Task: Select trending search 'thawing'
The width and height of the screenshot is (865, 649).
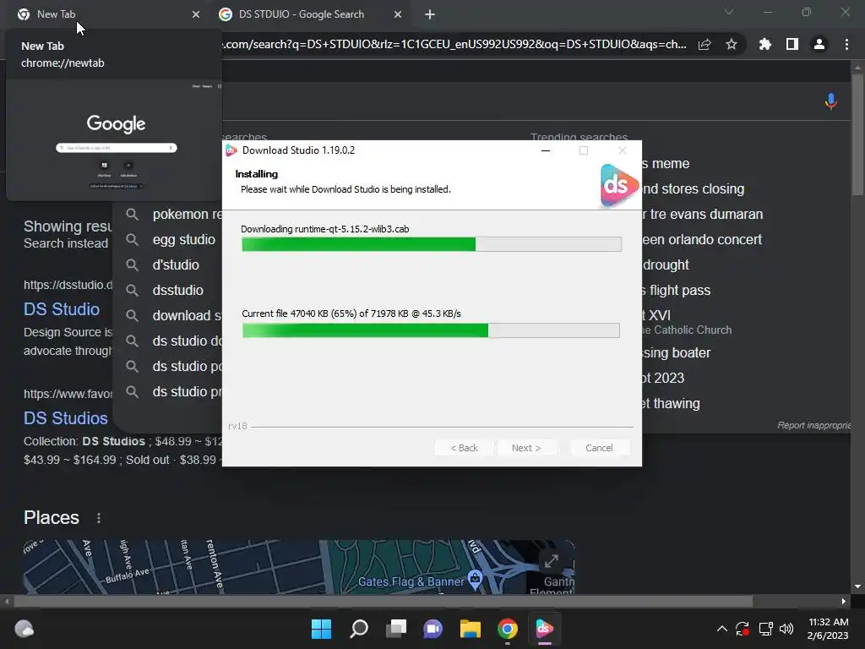Action: click(x=671, y=403)
